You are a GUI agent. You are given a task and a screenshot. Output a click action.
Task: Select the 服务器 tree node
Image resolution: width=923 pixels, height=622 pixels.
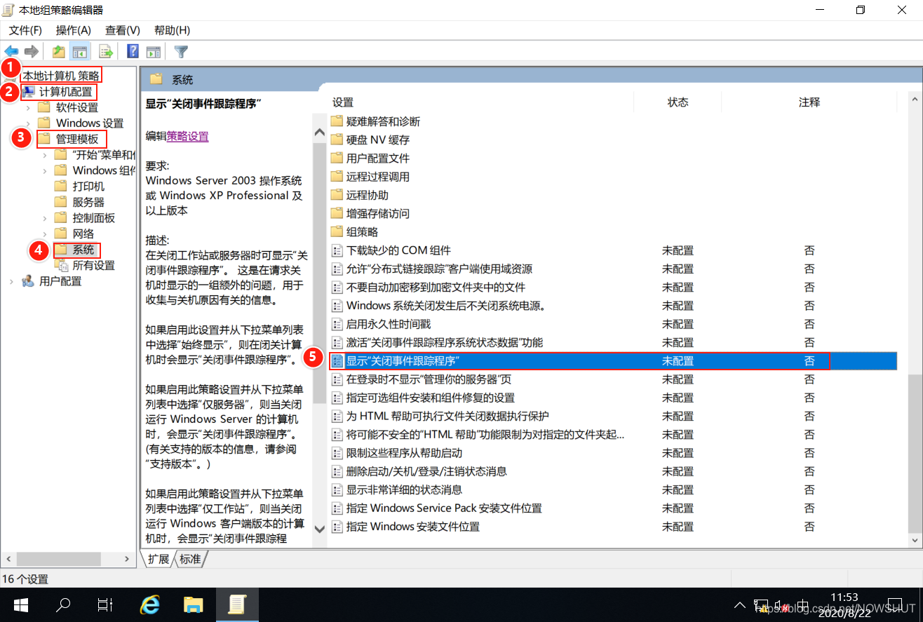(x=88, y=202)
